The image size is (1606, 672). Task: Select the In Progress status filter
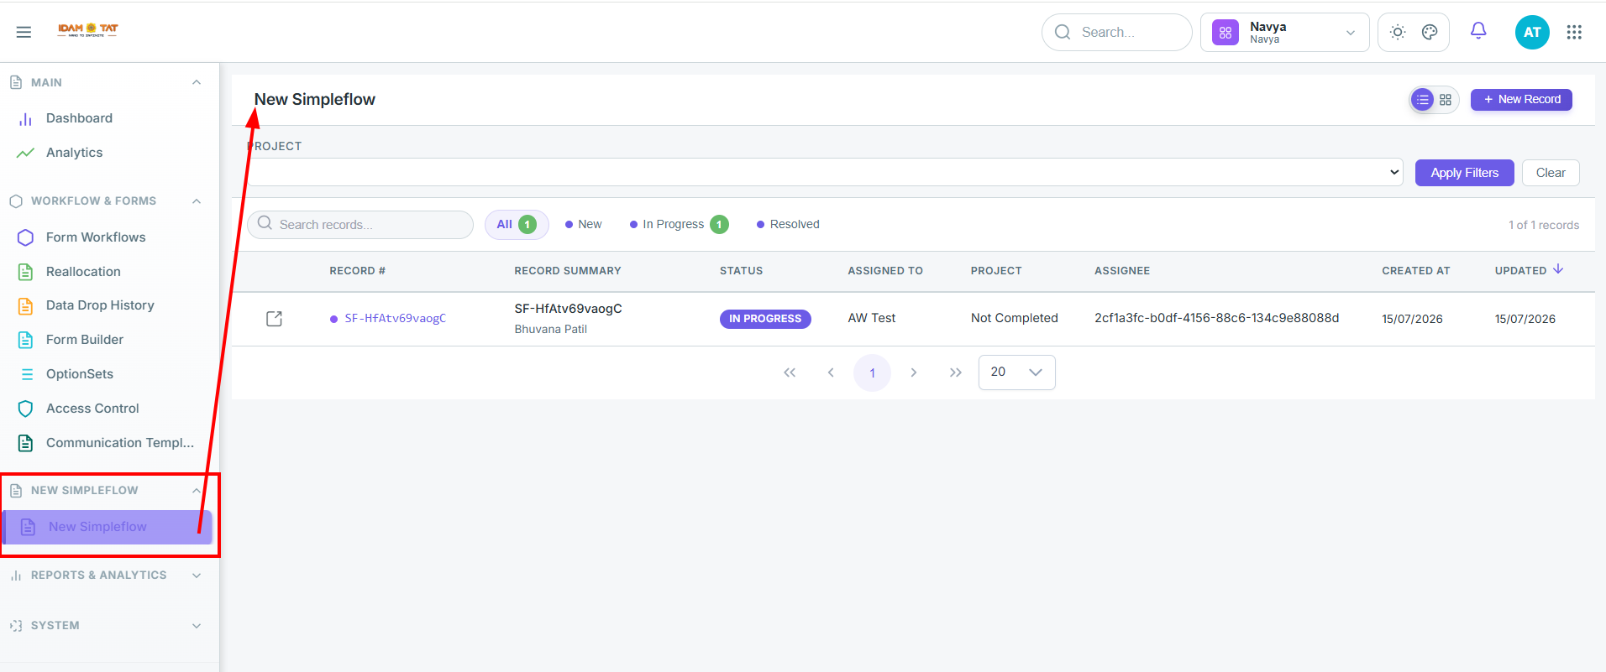679,225
